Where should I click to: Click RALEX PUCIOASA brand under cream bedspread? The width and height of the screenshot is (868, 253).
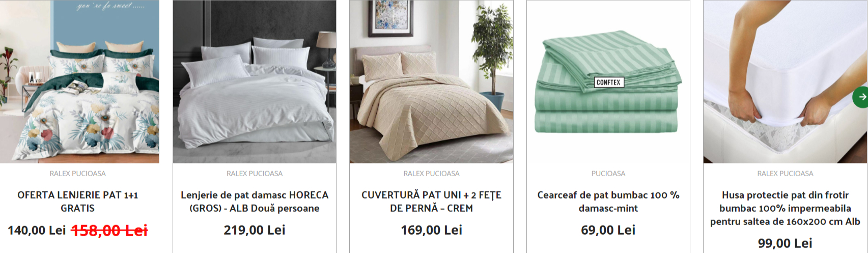431,174
